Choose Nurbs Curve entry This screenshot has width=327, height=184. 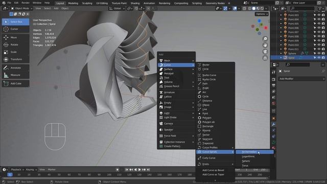pos(216,75)
